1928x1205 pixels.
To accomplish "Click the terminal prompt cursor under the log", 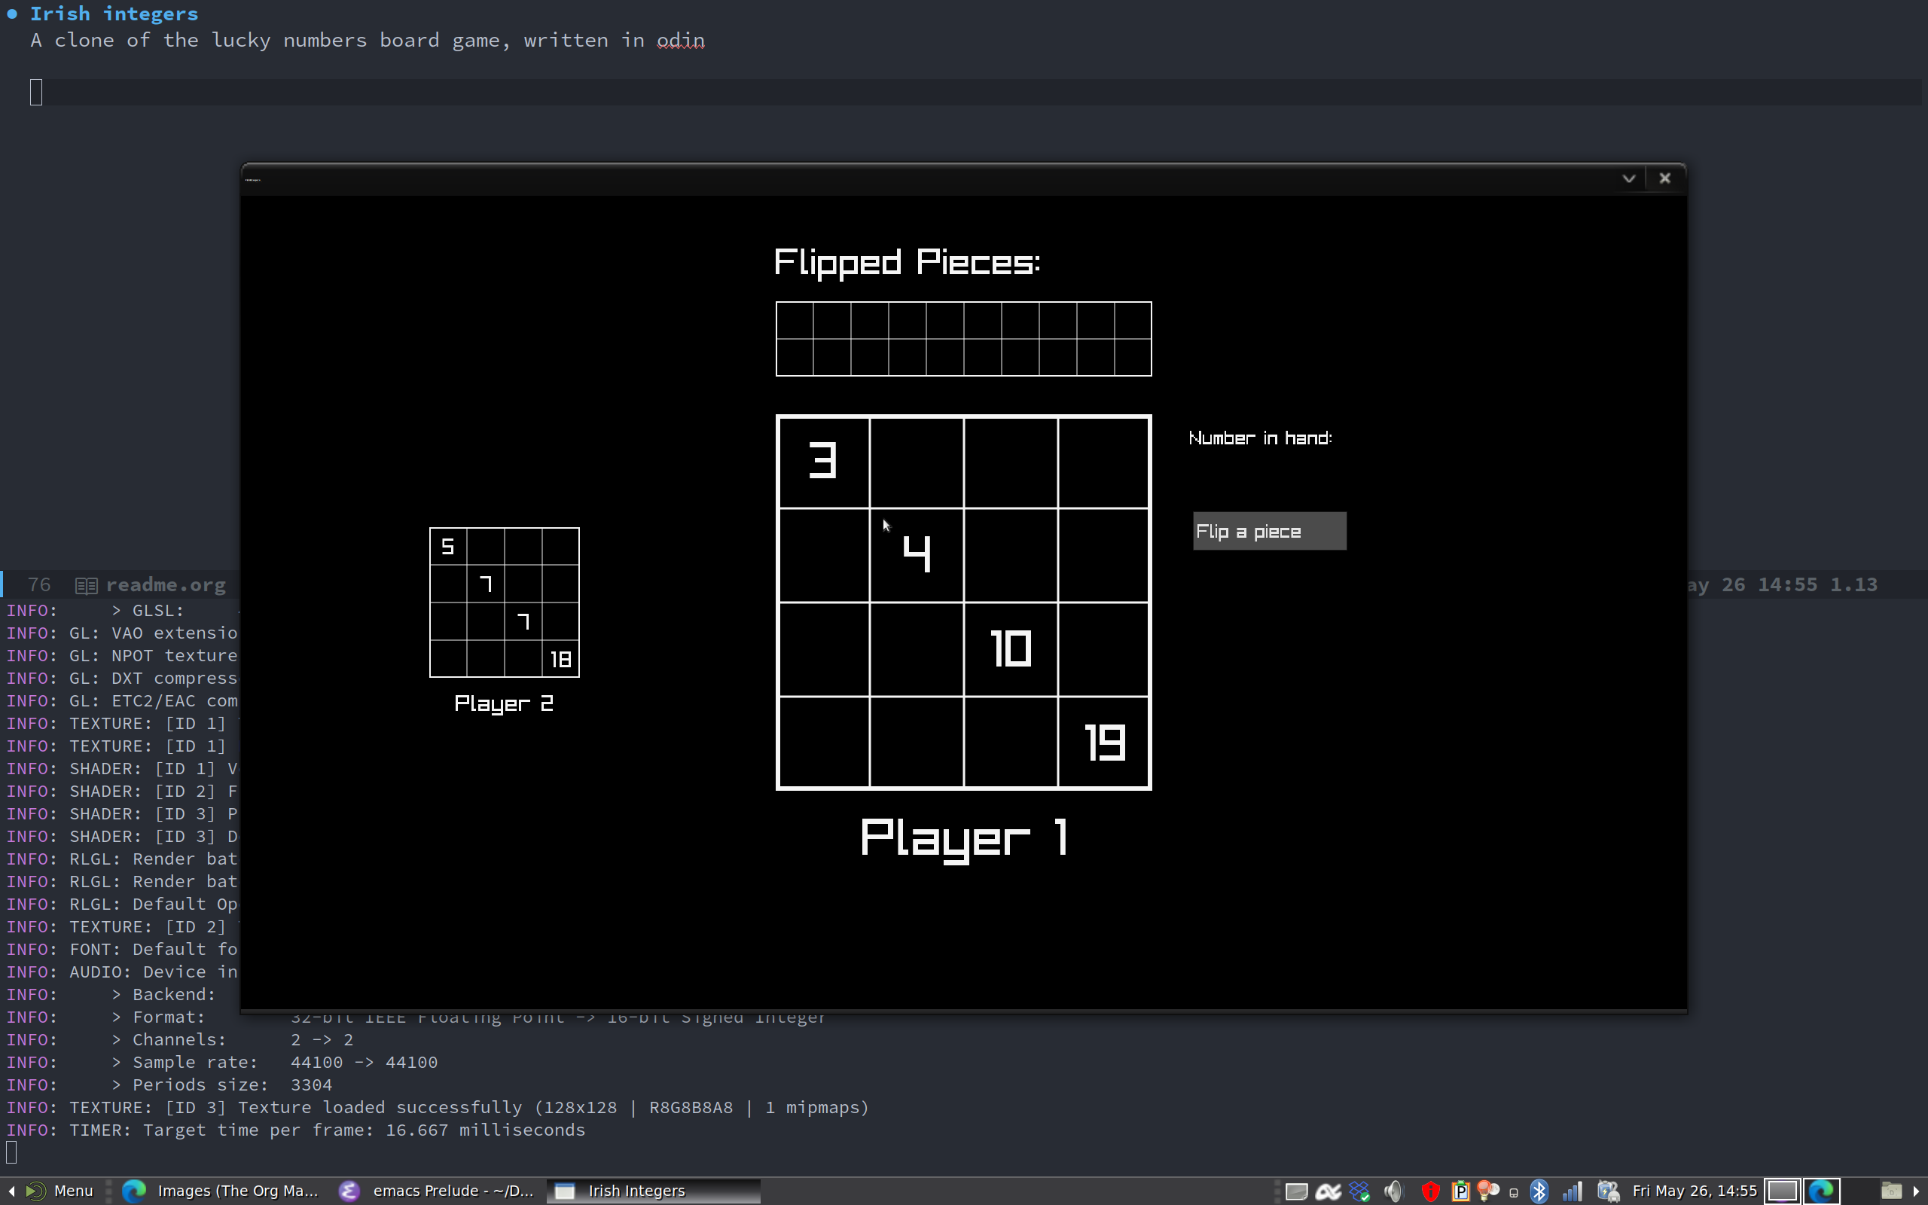I will 11,1152.
